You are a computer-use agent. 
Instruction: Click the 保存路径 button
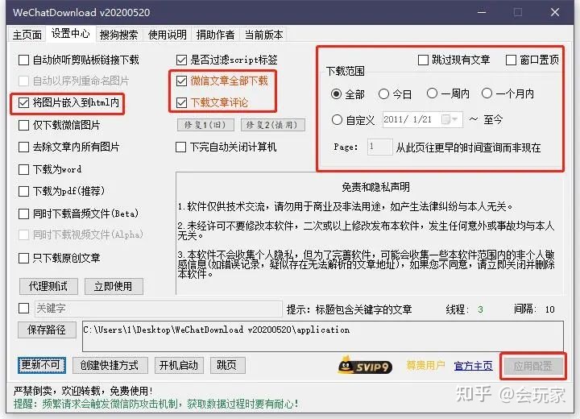pos(47,330)
